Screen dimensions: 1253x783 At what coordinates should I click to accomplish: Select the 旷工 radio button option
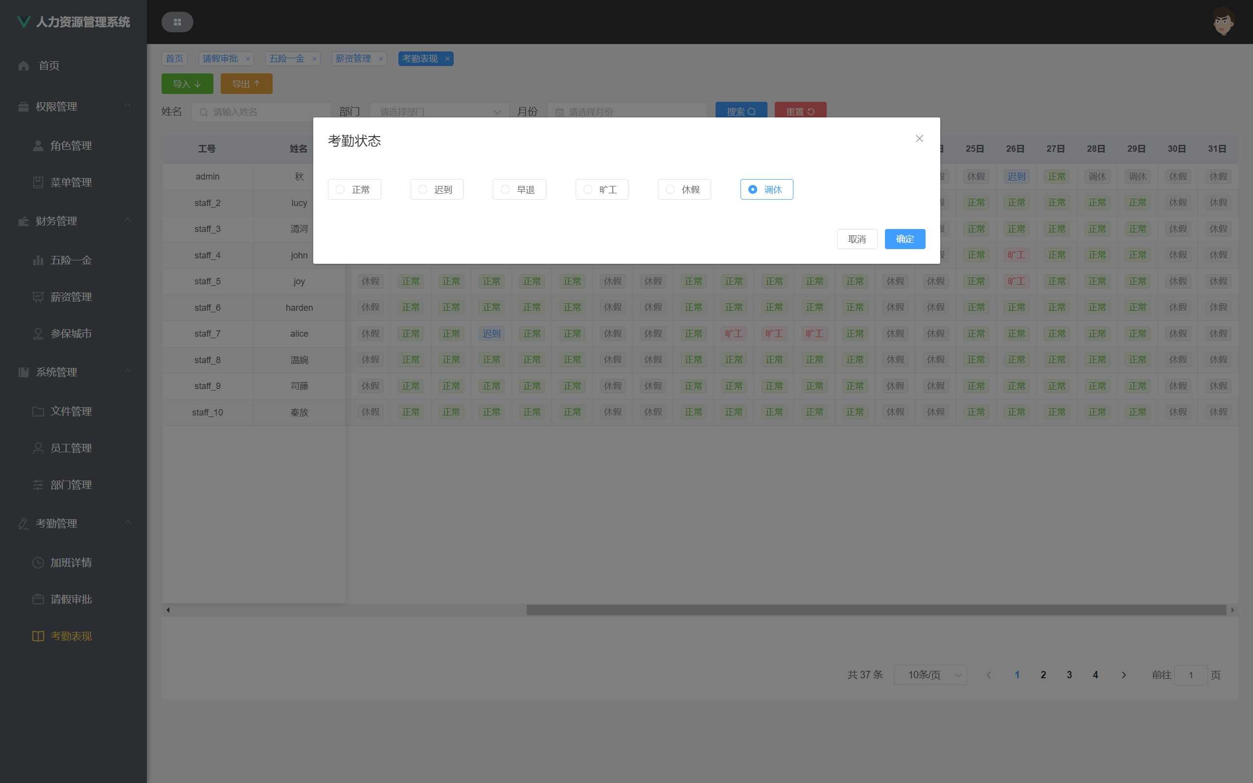tap(587, 189)
